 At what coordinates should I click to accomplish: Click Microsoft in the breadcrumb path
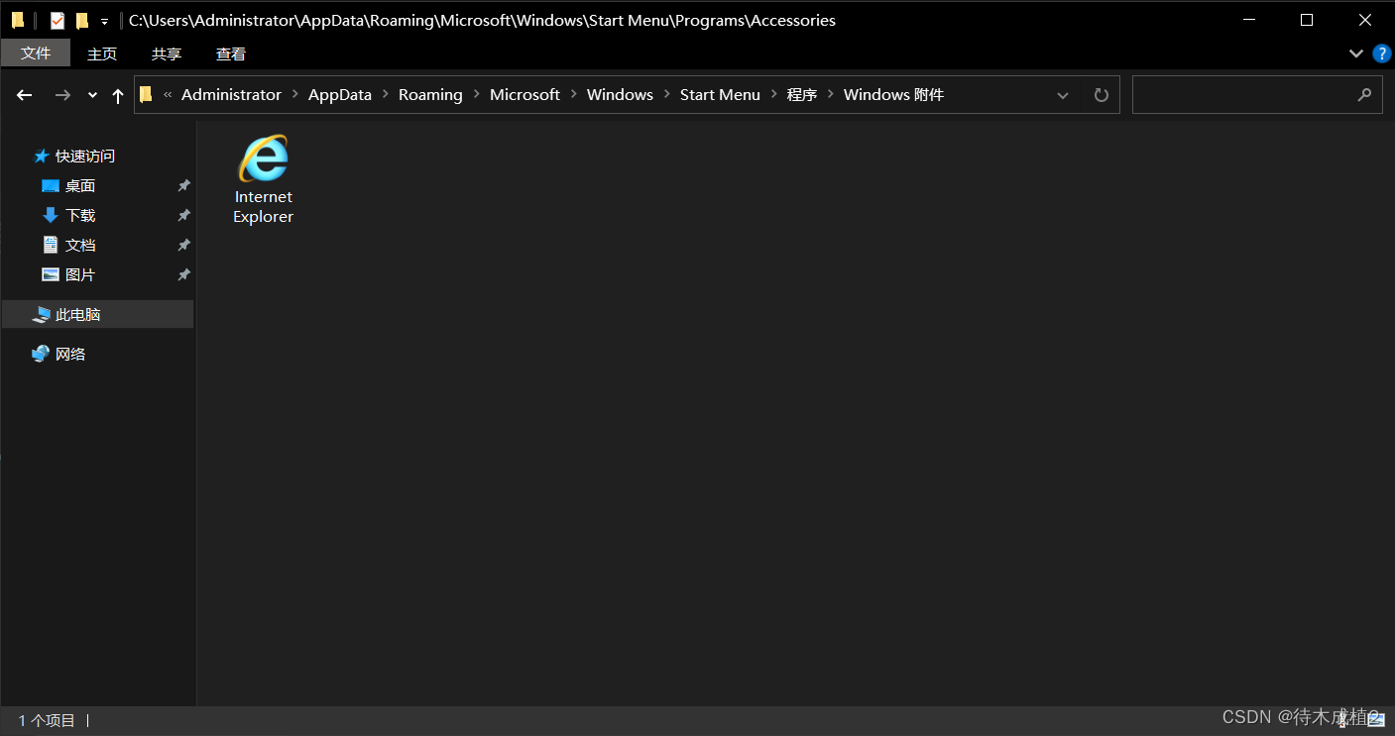point(524,95)
